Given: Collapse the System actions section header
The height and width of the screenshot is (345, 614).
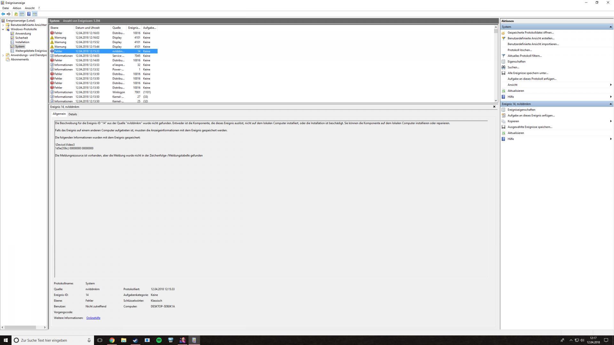Looking at the screenshot, I should tap(610, 27).
